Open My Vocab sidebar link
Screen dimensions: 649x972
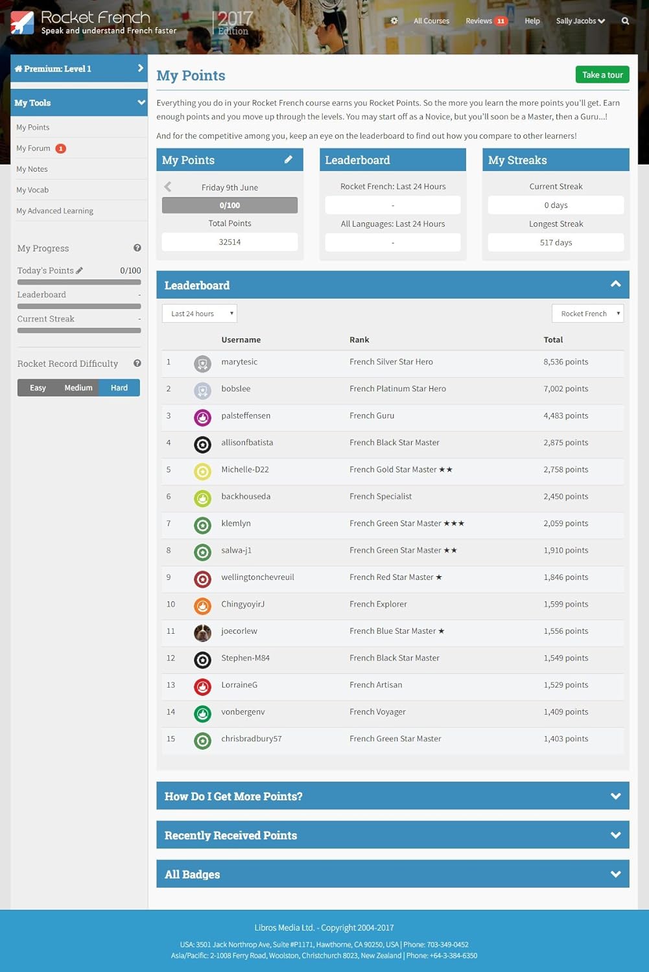pos(32,190)
